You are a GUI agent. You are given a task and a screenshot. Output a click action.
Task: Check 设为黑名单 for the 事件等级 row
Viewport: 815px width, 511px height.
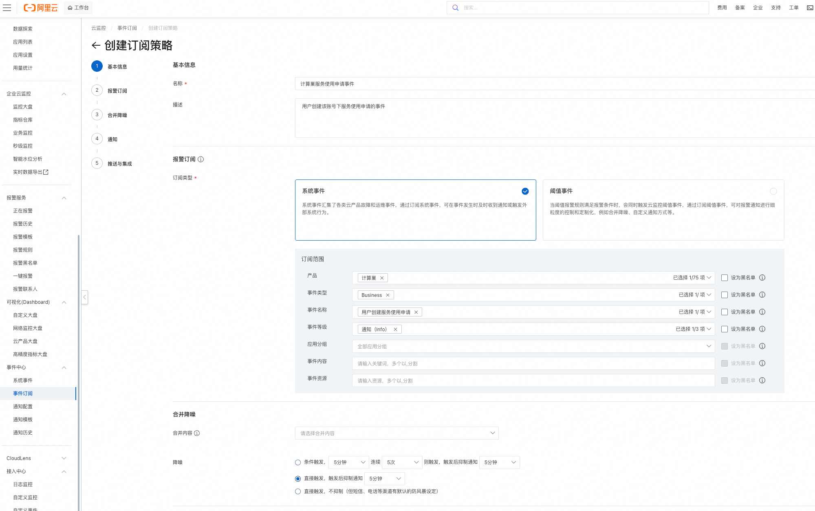click(x=725, y=329)
